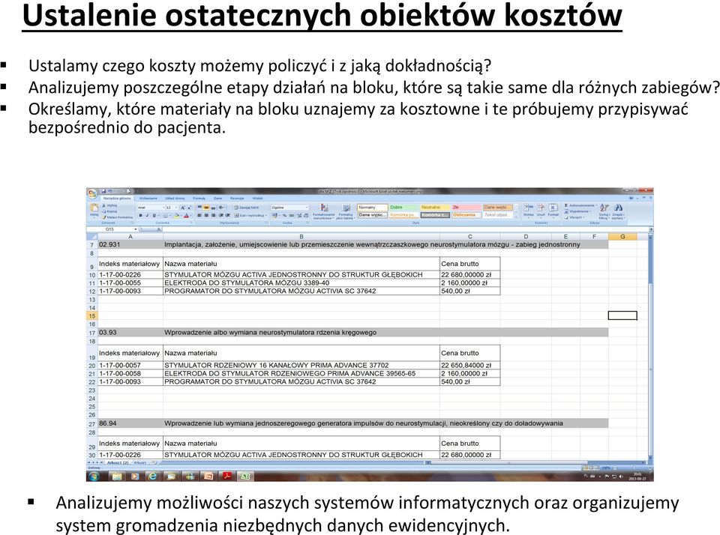720x535 pixels.
Task: Switch to the Dane ribbon tab
Action: tap(217, 199)
